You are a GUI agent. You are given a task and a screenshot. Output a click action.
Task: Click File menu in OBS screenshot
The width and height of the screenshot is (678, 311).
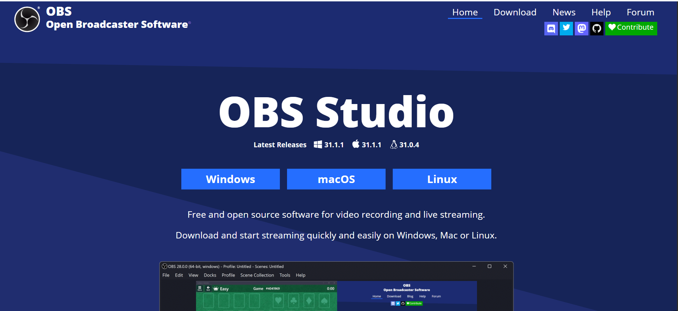[x=166, y=275]
